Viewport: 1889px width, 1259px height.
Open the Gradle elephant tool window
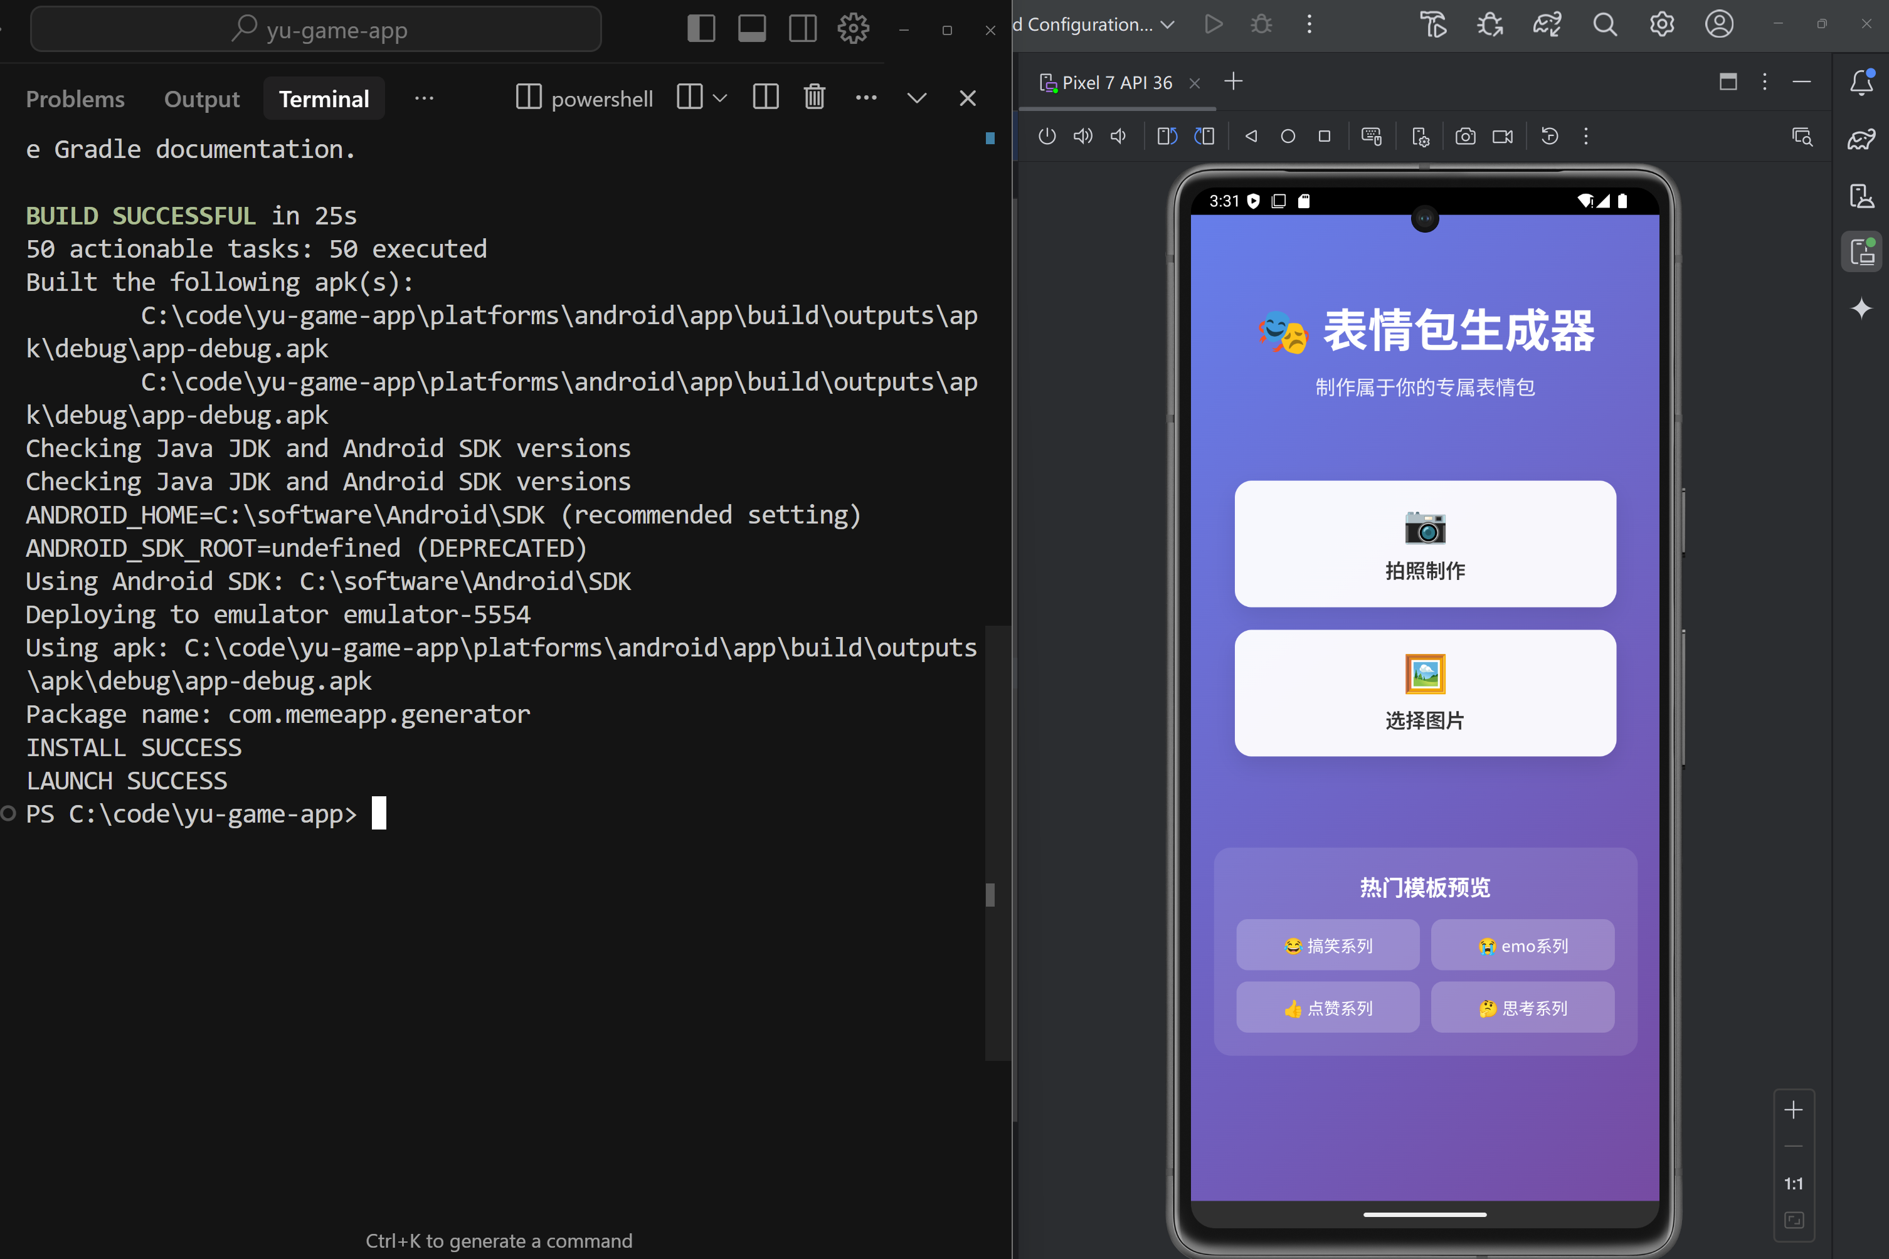click(1861, 139)
